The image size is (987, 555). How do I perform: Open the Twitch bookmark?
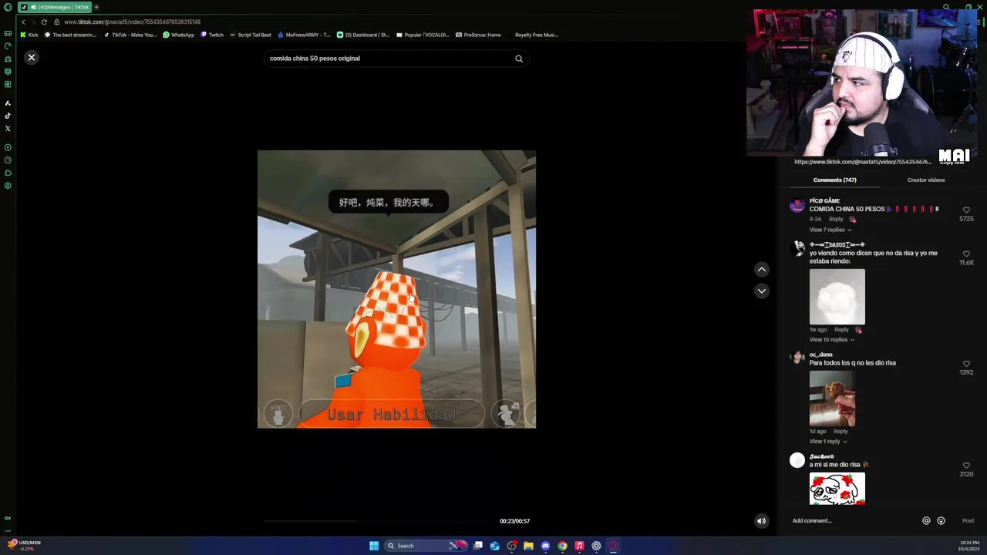click(x=212, y=35)
